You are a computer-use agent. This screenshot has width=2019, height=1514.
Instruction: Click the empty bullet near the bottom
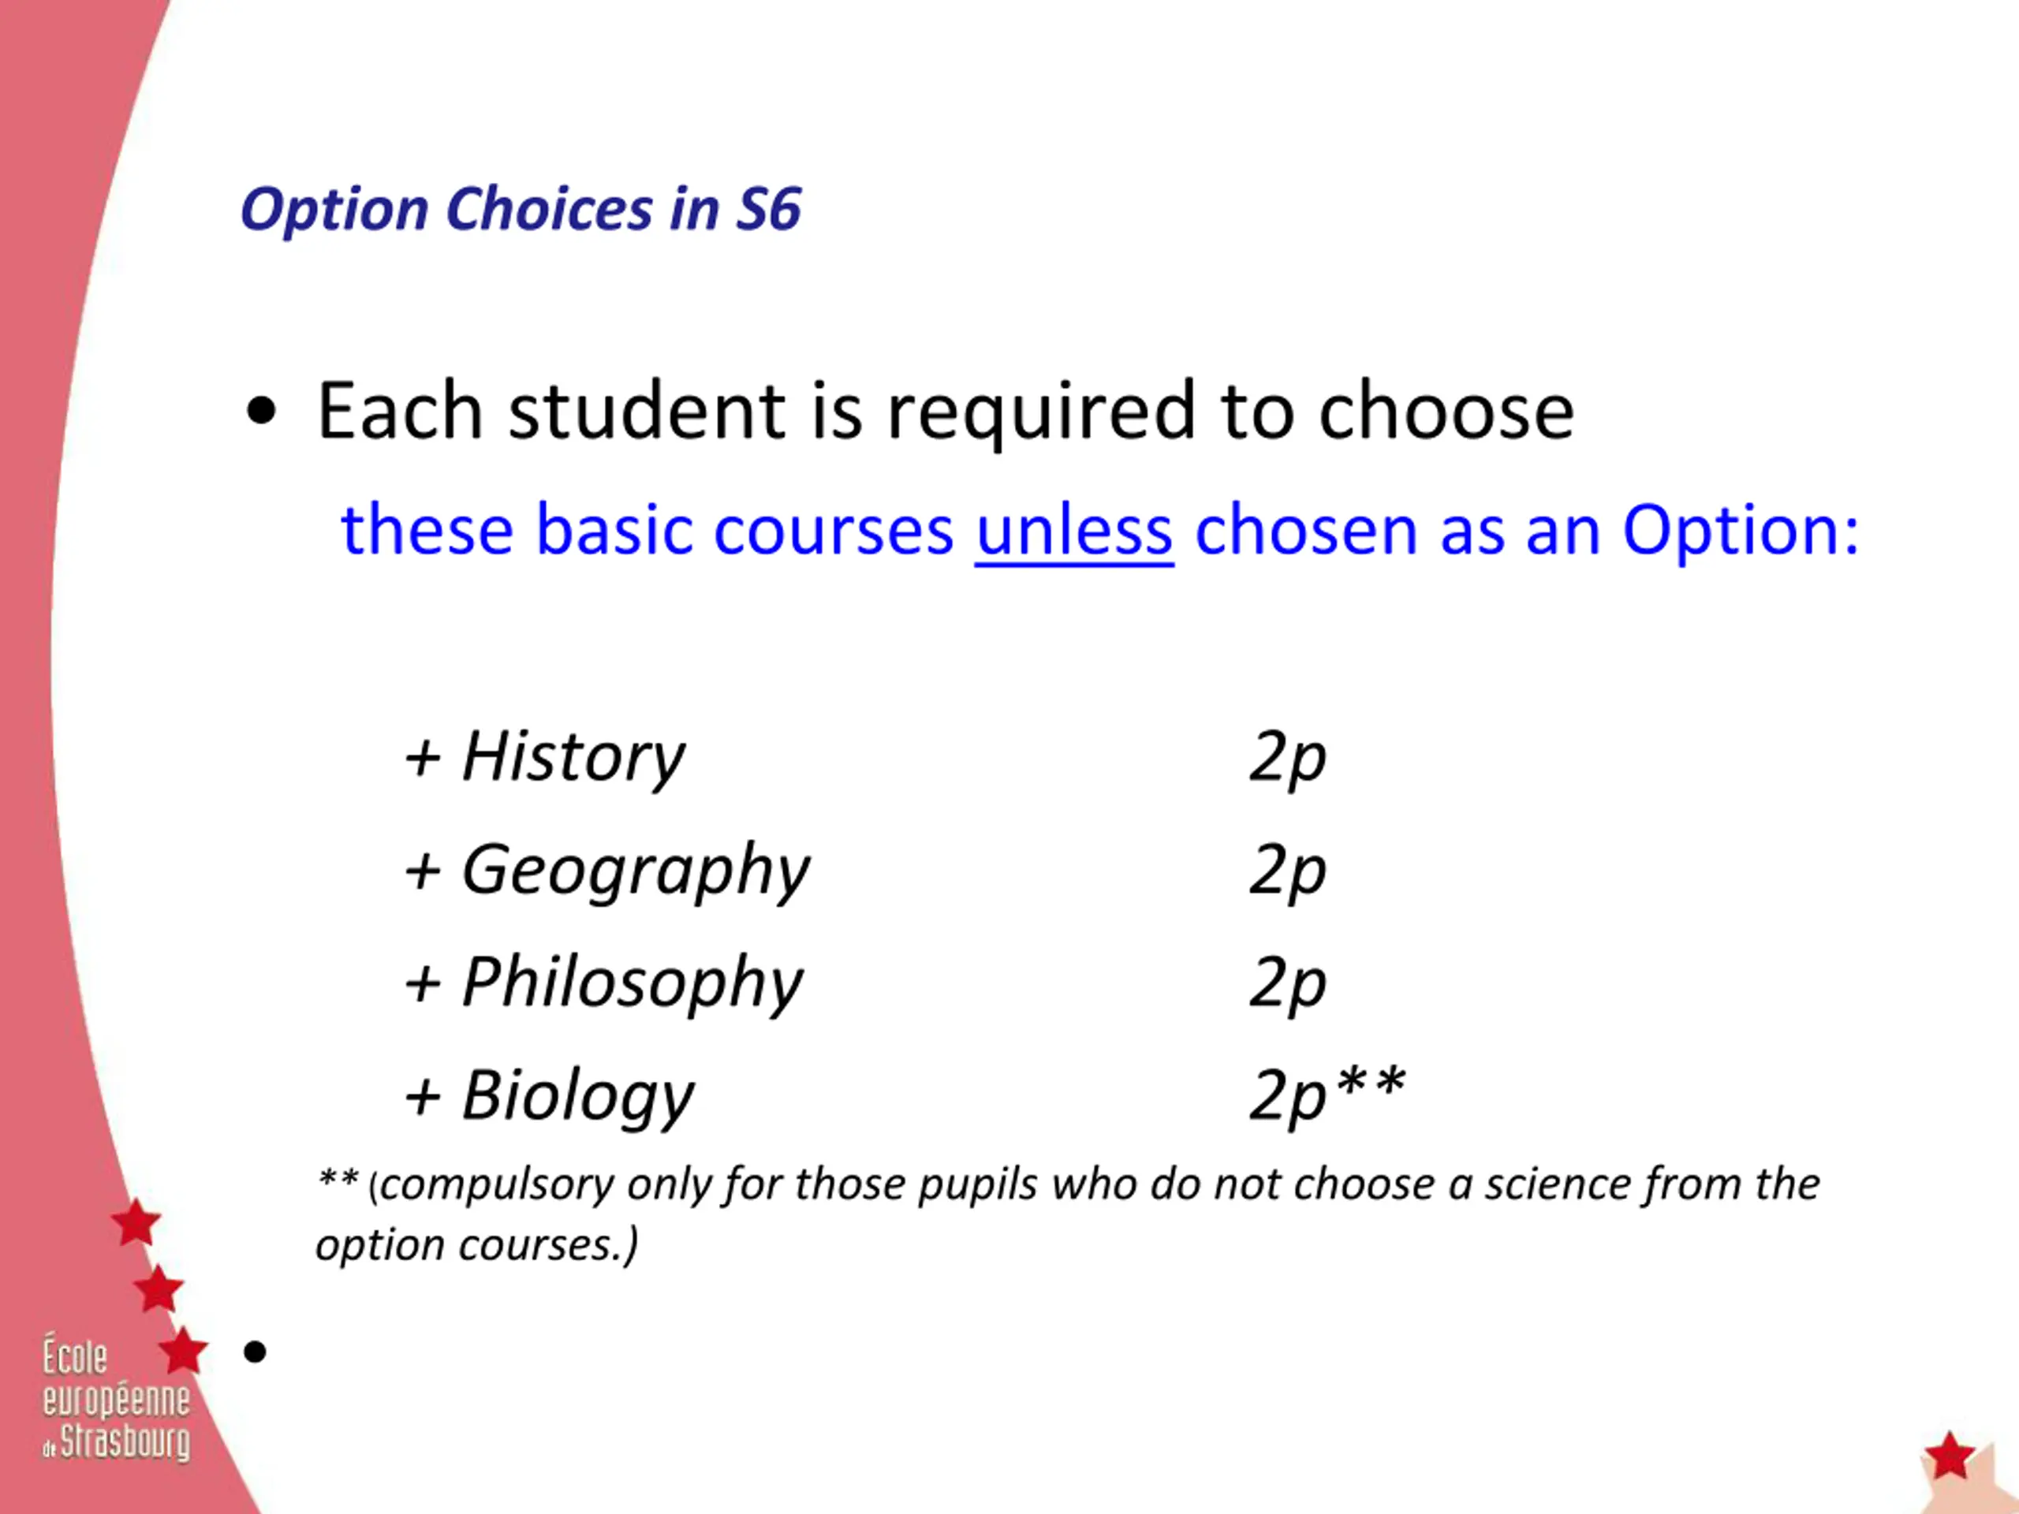(x=256, y=1352)
